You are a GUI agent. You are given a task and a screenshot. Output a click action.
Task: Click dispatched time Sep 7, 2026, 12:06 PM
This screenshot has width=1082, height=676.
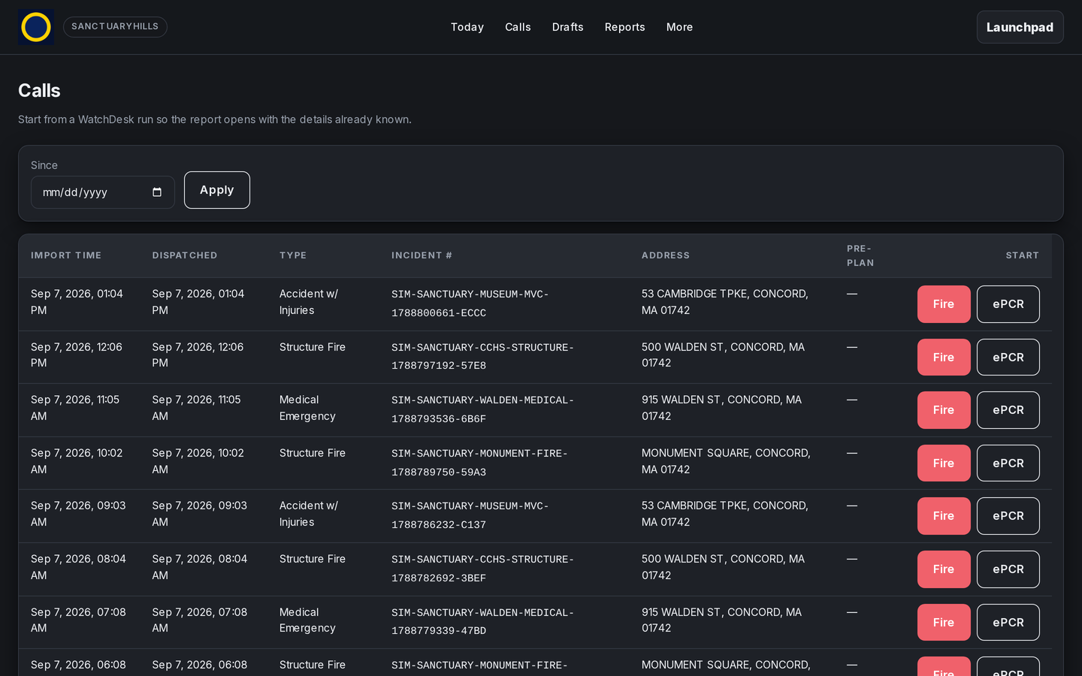pyautogui.click(x=198, y=355)
